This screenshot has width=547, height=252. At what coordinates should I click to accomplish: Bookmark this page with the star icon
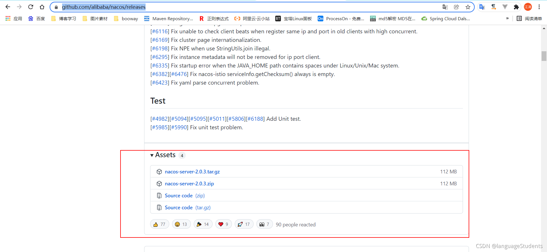(x=468, y=7)
